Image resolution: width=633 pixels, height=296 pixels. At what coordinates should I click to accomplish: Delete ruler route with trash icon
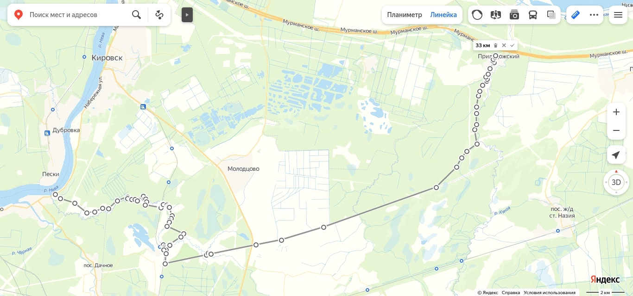[495, 45]
